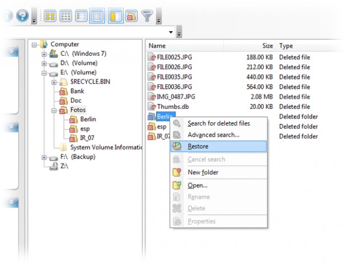Open the Help question mark icon

point(22,16)
